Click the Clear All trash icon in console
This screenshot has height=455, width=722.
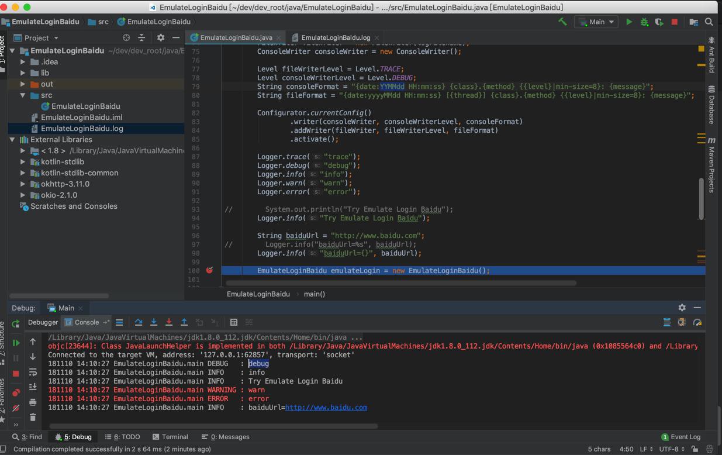(33, 417)
